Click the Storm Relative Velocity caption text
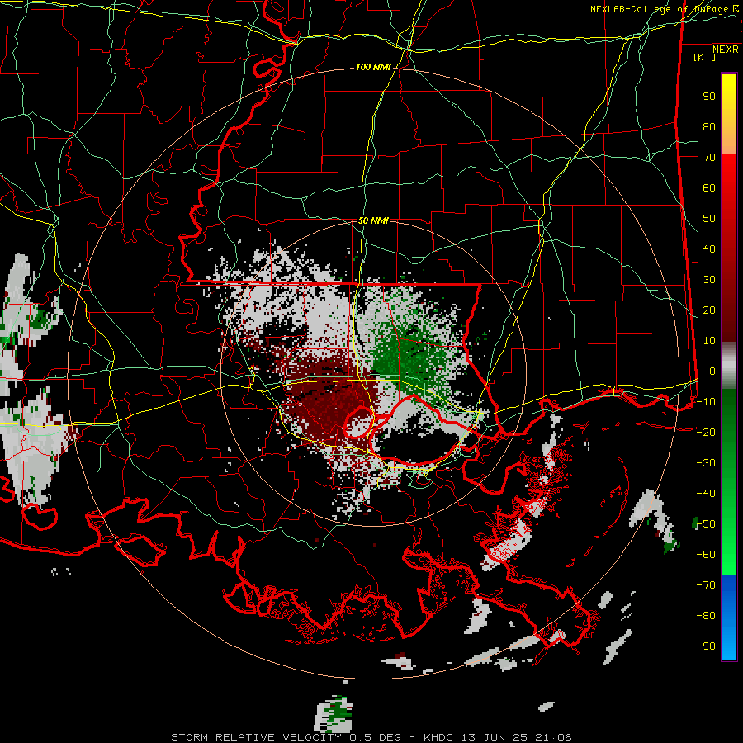Screen dimensions: 743x743 (x=371, y=737)
